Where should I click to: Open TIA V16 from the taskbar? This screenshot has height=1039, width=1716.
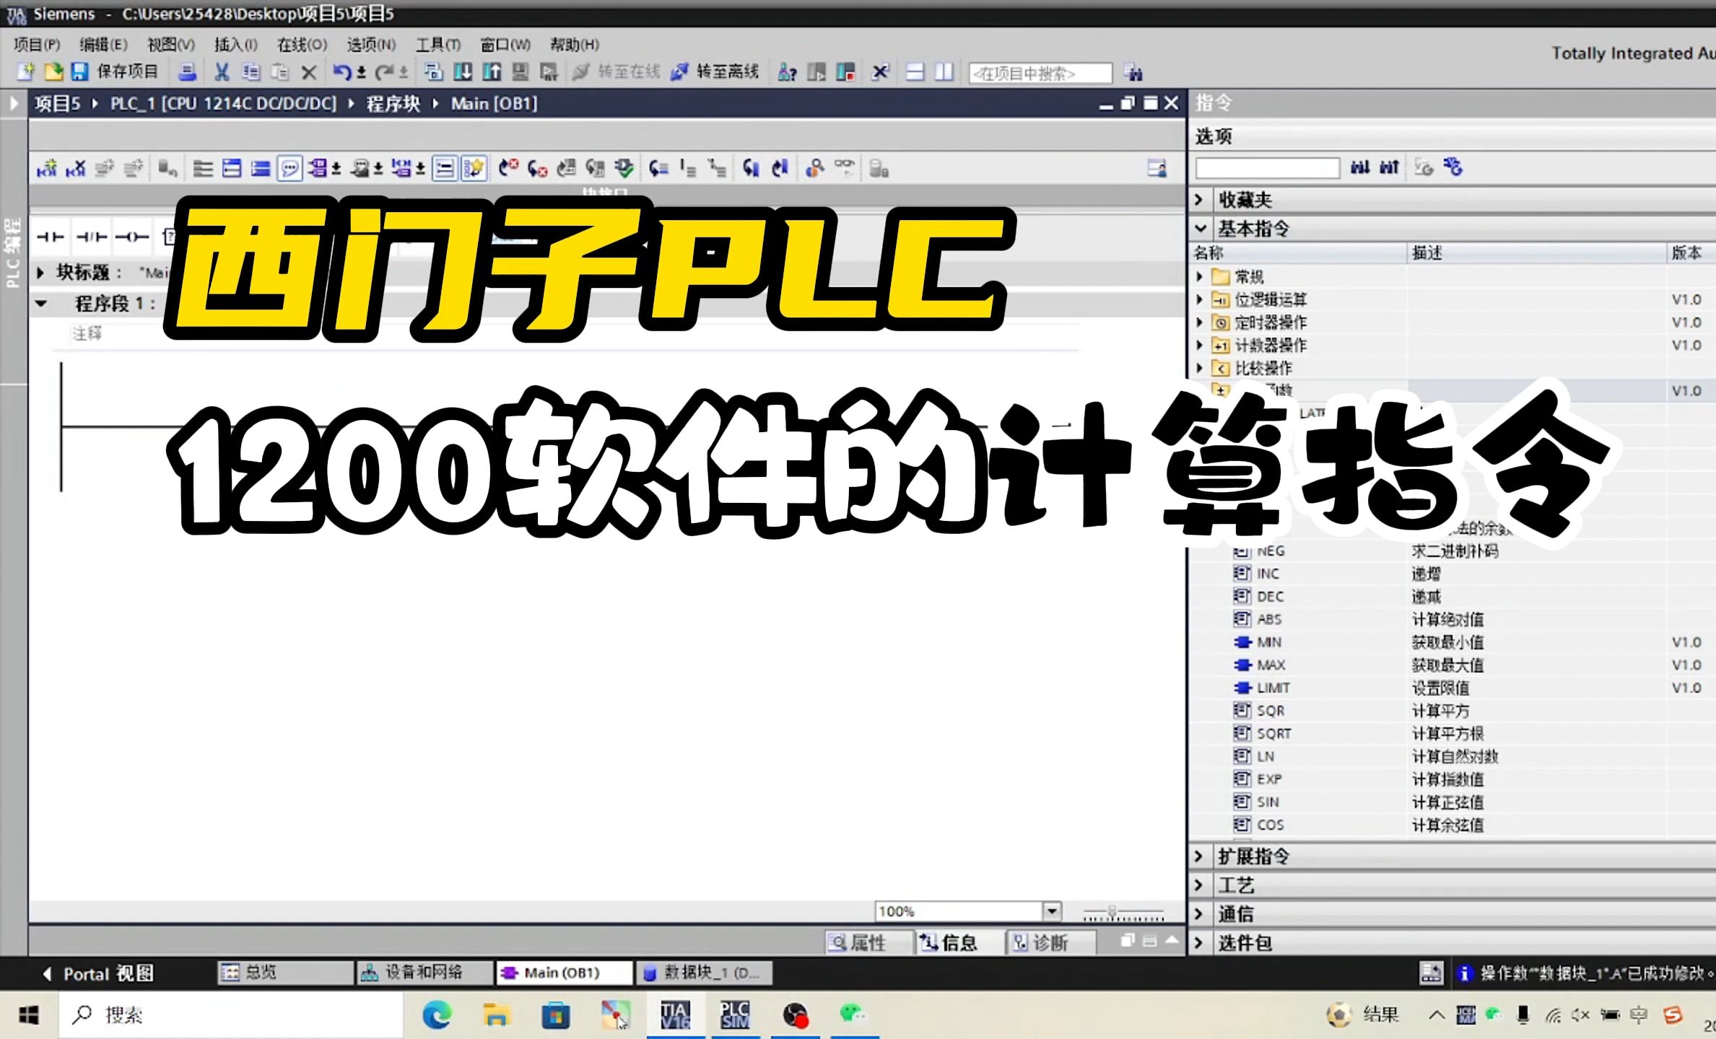[676, 1015]
